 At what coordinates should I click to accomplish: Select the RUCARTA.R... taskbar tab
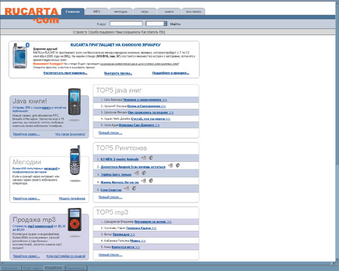[x=54, y=268]
